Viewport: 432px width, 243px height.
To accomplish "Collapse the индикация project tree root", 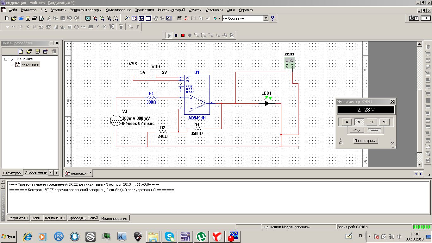I will 6,59.
